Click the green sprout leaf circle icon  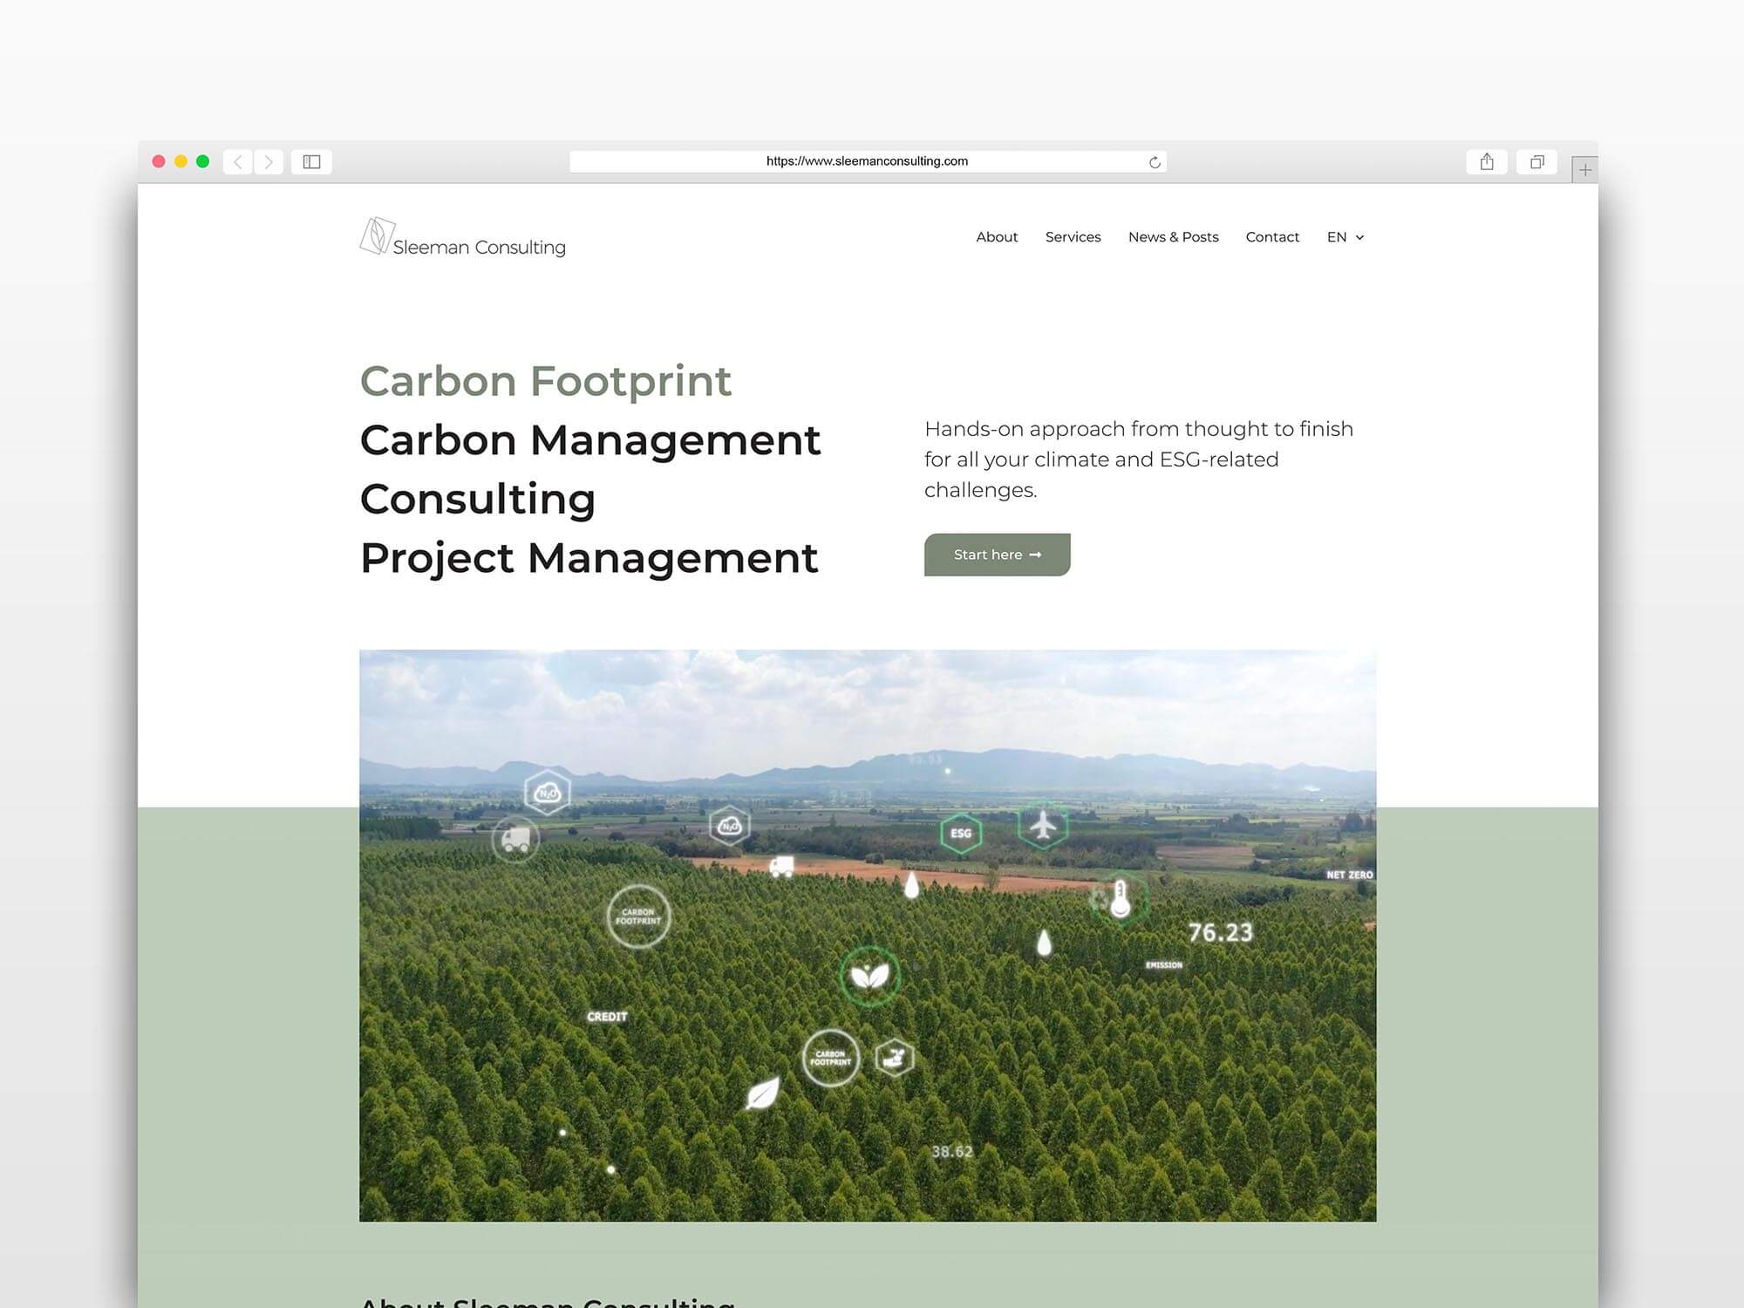point(869,974)
